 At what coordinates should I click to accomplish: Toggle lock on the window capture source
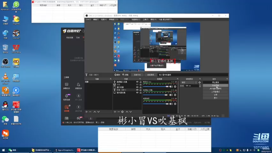pos(140,87)
